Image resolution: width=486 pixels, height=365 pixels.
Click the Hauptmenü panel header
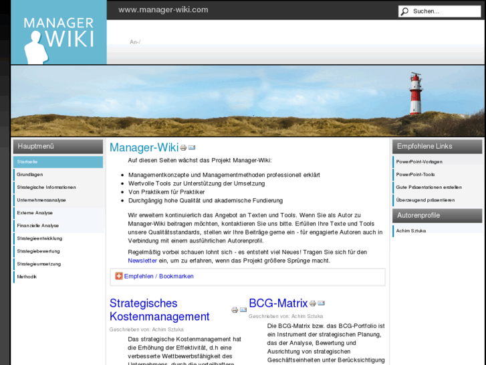click(58, 146)
